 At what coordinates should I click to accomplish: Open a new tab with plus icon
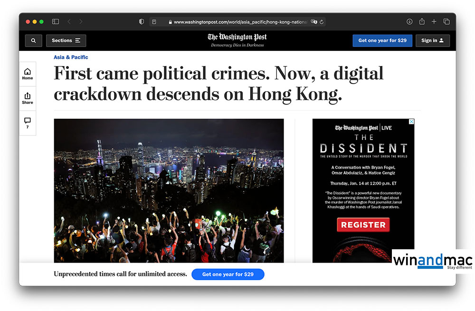(434, 21)
